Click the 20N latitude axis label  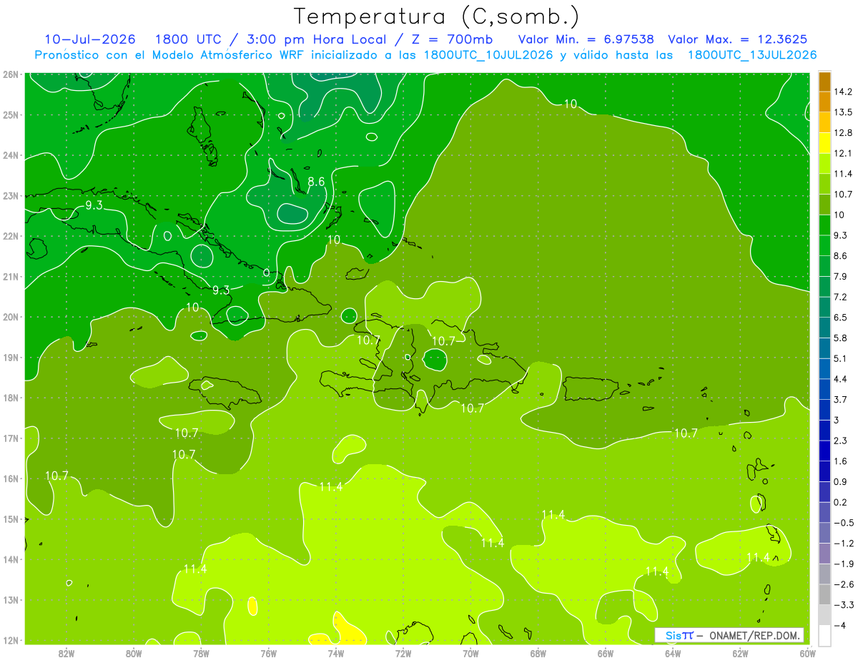point(11,316)
